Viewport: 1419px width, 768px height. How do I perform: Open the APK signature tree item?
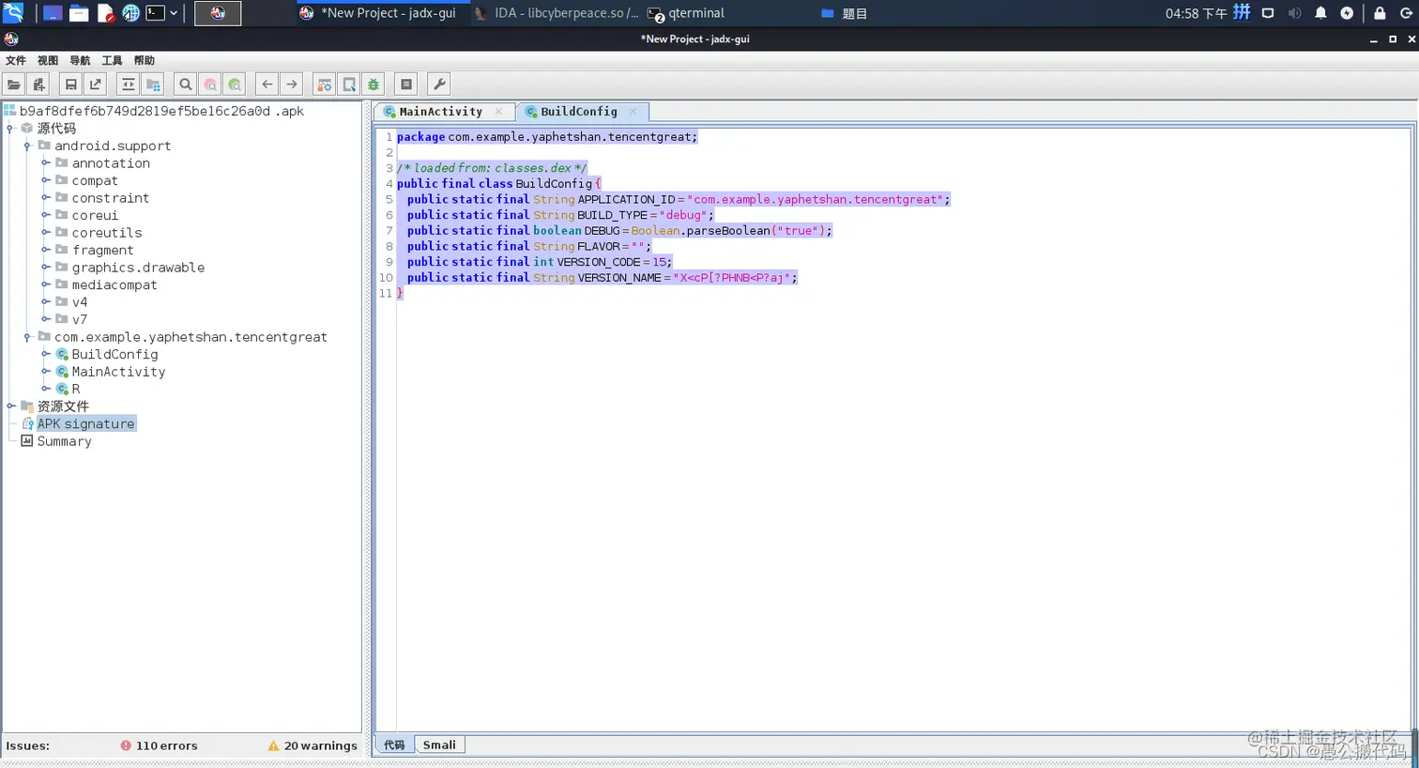pyautogui.click(x=85, y=423)
